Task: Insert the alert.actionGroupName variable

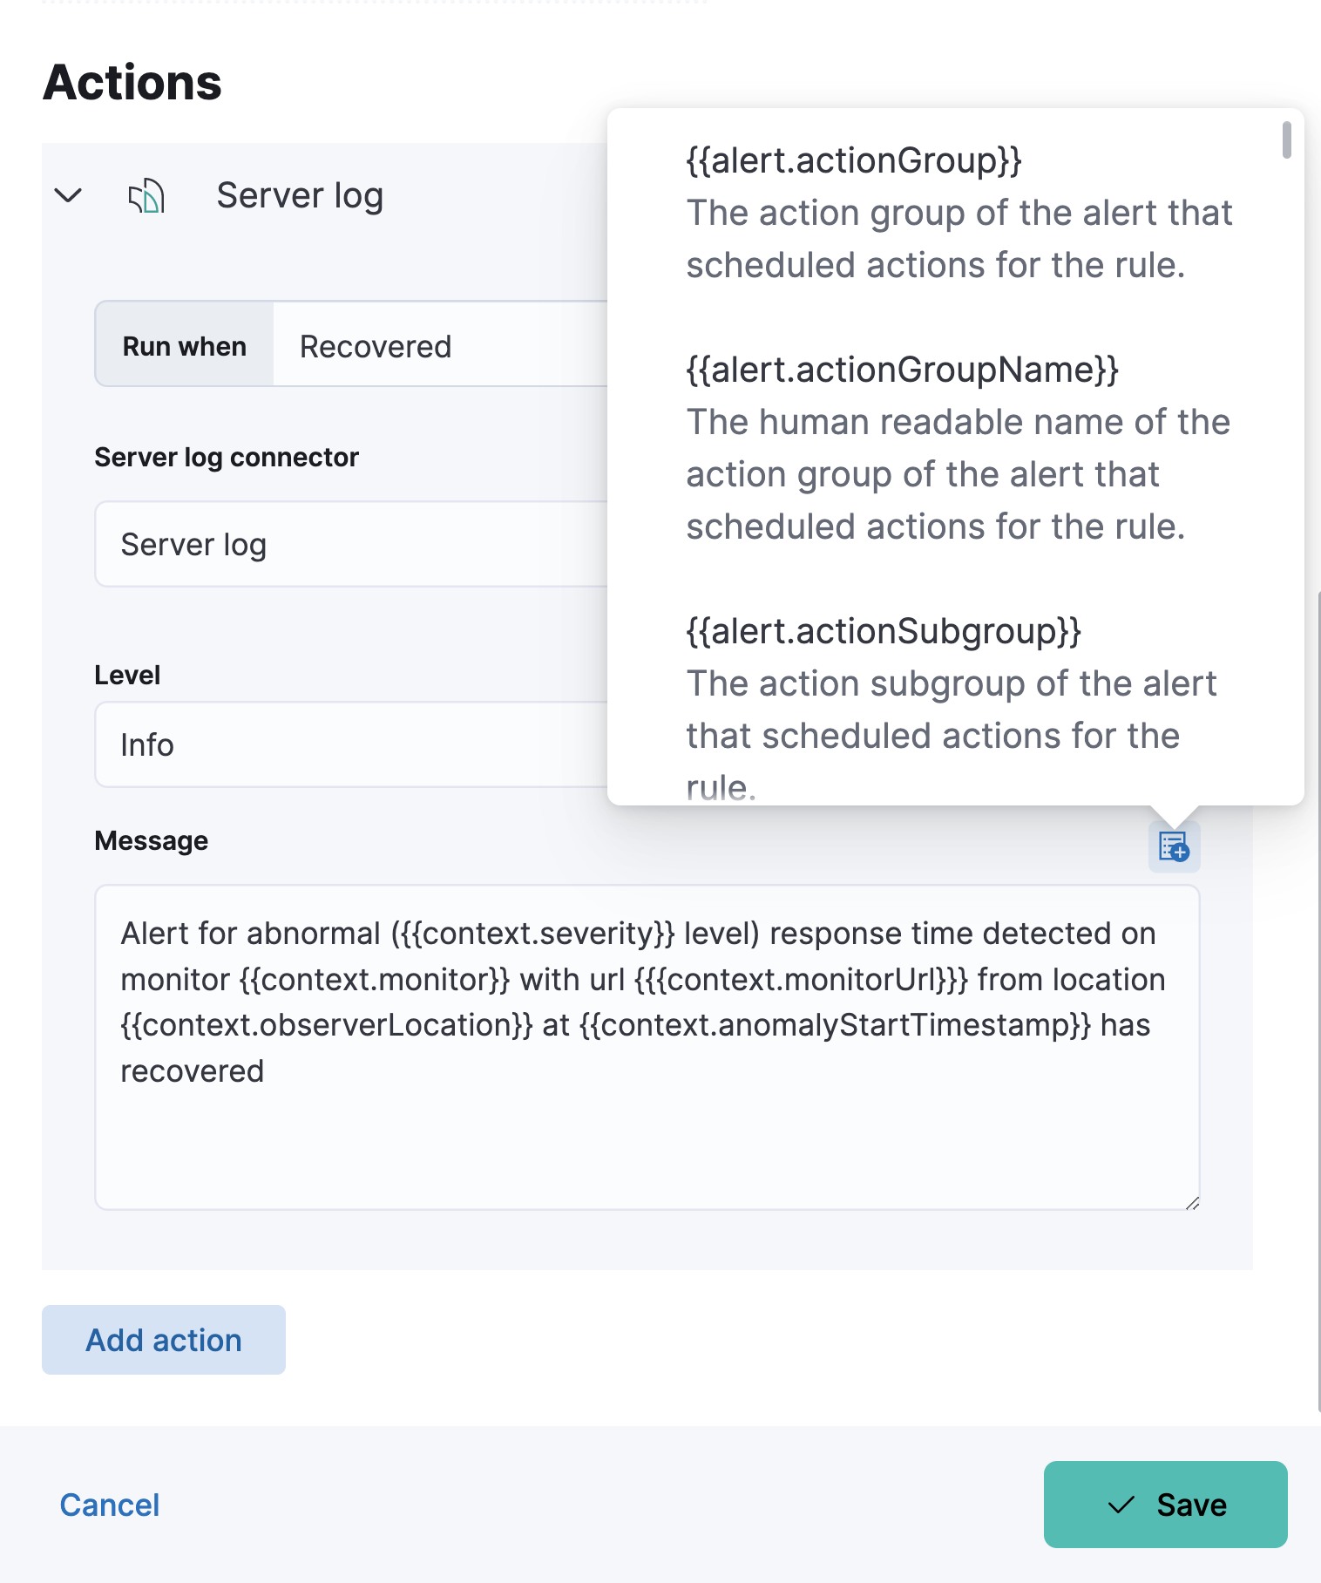Action: point(902,369)
